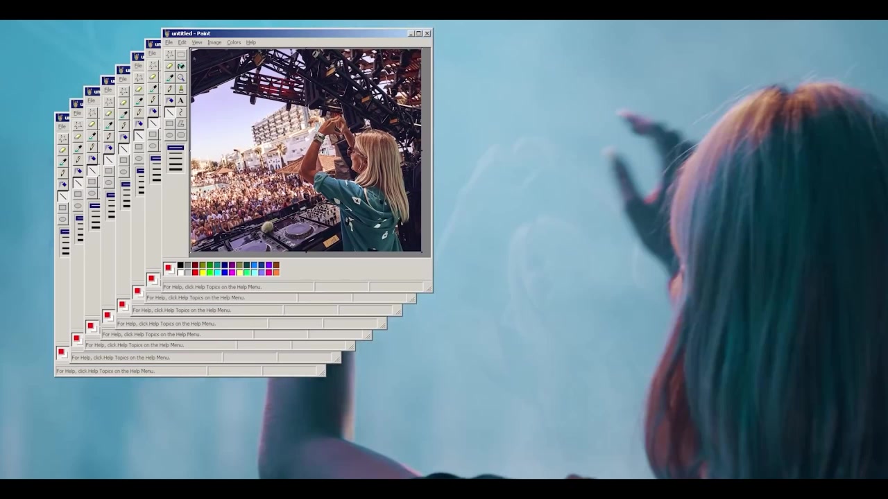The image size is (888, 499).
Task: Select the orange swatch at palette end
Action: [x=276, y=272]
